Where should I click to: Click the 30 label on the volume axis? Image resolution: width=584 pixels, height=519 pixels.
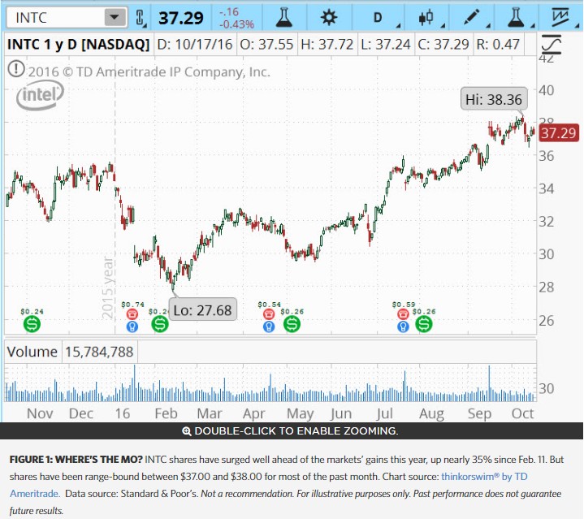pyautogui.click(x=547, y=388)
